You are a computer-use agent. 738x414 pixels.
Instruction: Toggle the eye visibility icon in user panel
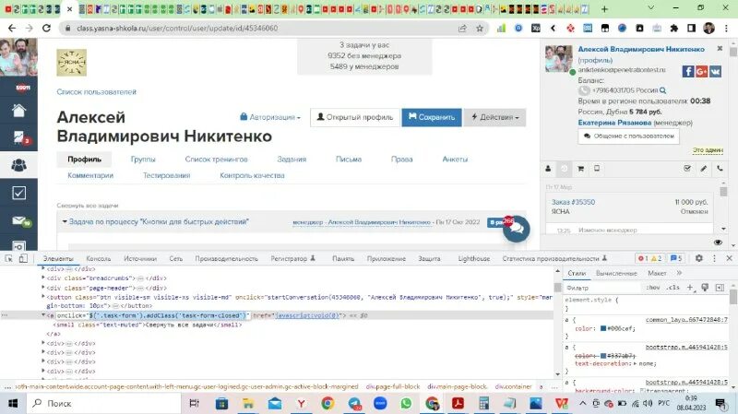(x=718, y=242)
